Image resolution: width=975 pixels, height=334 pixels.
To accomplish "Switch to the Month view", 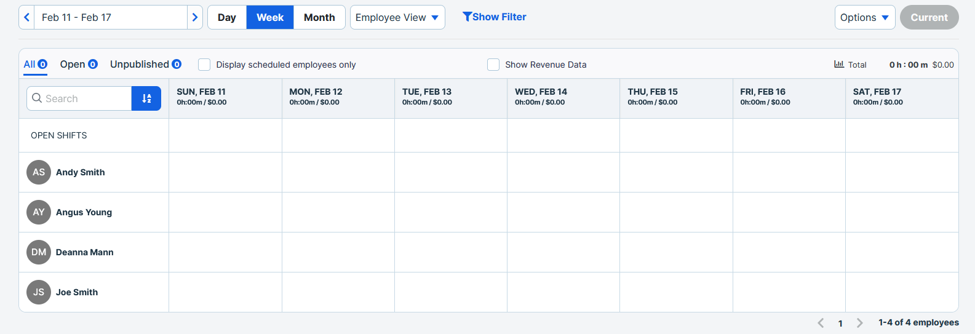I will coord(319,17).
